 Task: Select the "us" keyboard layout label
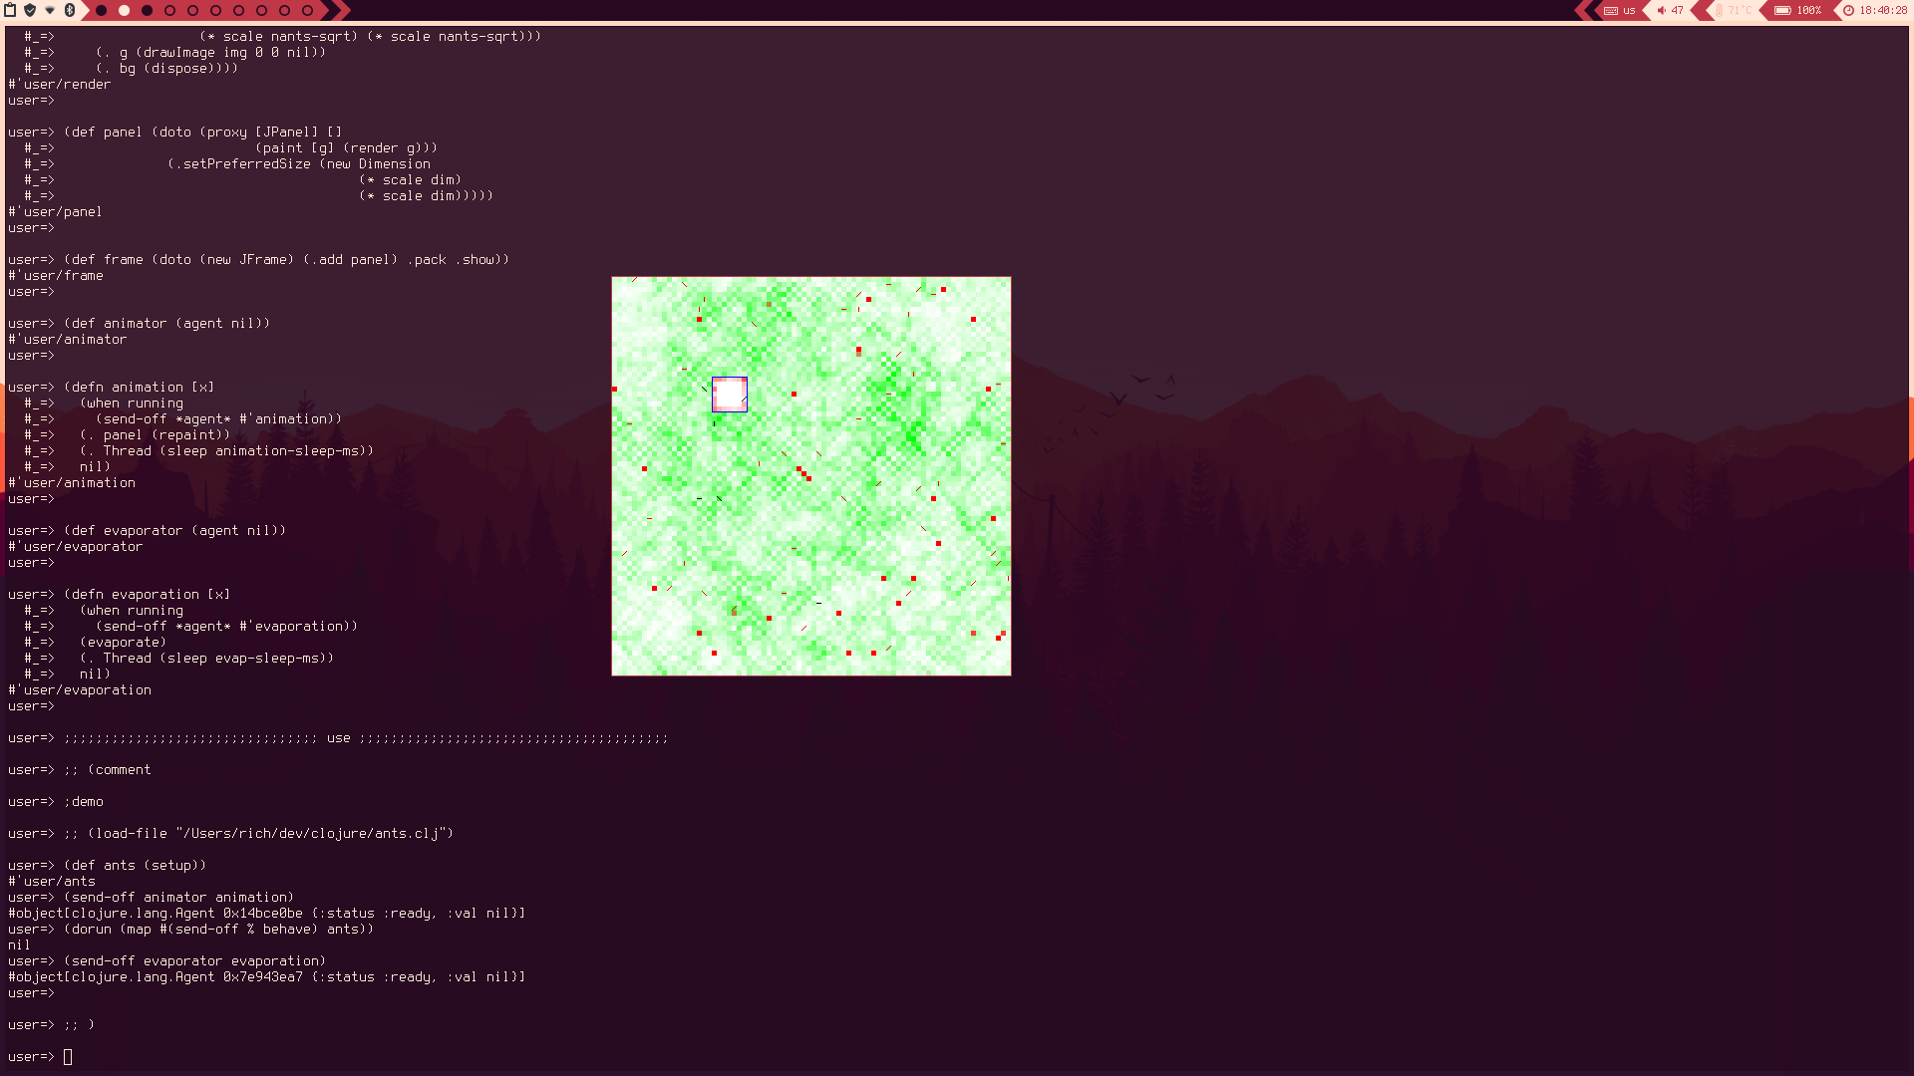pyautogui.click(x=1629, y=10)
